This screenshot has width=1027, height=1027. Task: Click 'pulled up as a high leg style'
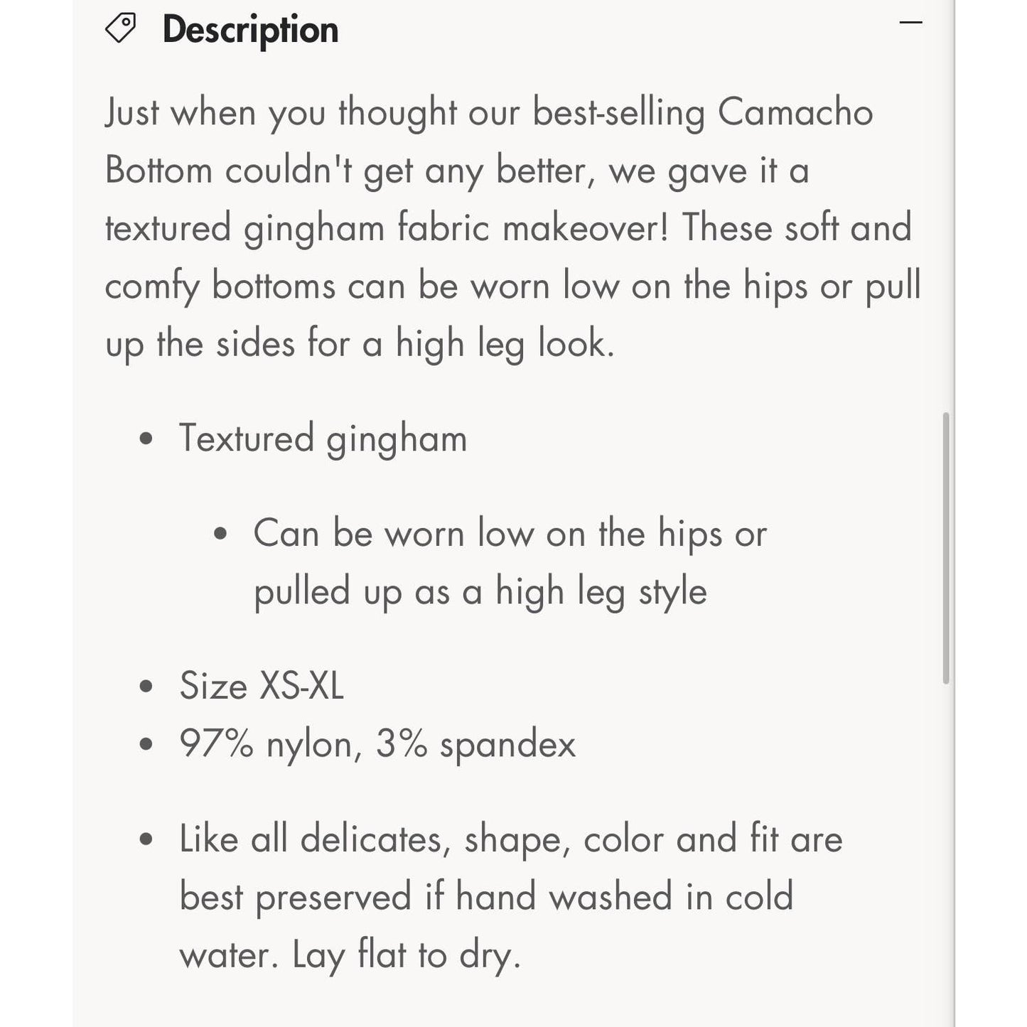[x=480, y=591]
